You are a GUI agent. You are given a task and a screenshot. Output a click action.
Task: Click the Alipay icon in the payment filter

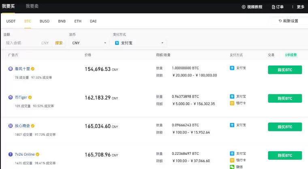coord(117,43)
